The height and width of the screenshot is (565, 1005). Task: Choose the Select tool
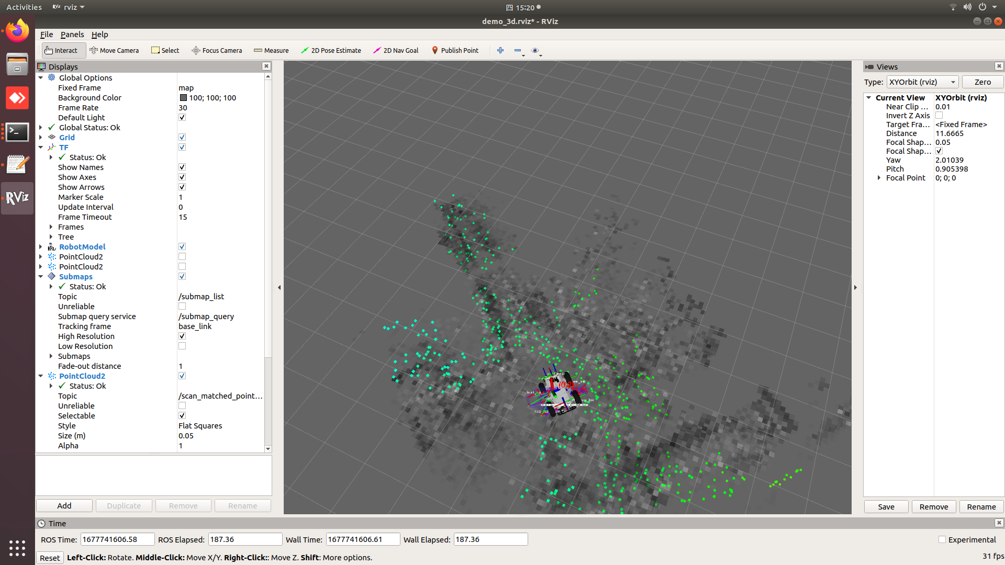pos(165,50)
